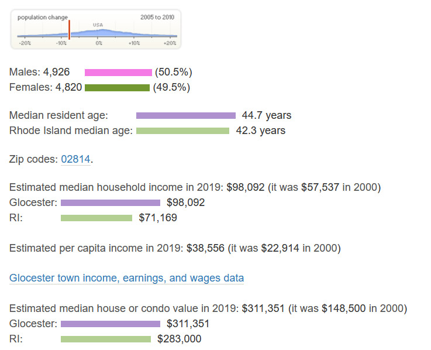Click the pink Males percentage bar
Screen dimensions: 431x350
(x=118, y=73)
